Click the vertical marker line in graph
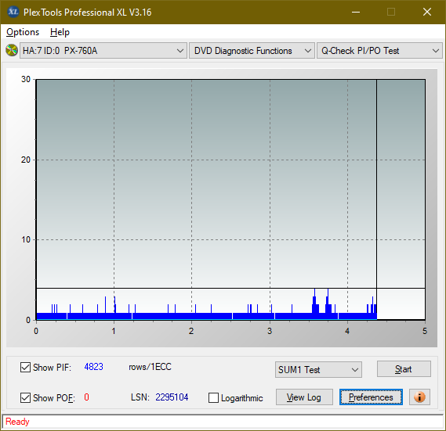This screenshot has height=431, width=446. (x=376, y=199)
